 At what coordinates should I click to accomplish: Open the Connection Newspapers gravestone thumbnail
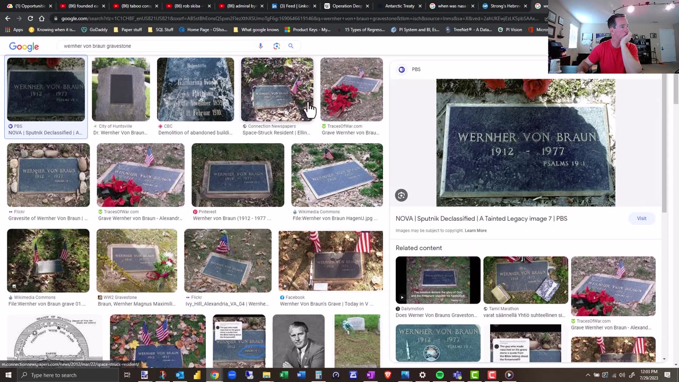[277, 90]
